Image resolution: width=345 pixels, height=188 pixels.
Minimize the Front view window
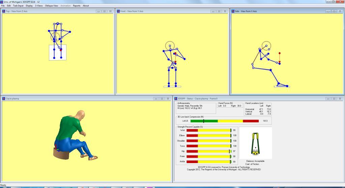point(213,11)
